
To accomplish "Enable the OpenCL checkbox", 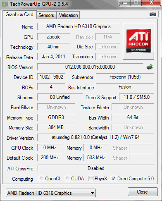I will [41, 178].
